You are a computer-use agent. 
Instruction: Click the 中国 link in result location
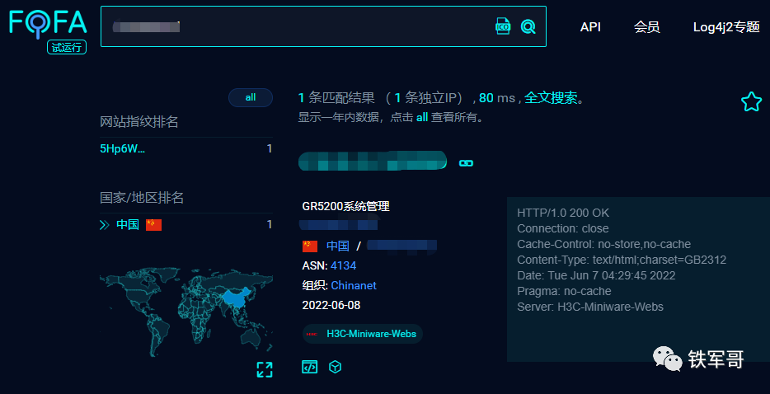[x=338, y=246]
